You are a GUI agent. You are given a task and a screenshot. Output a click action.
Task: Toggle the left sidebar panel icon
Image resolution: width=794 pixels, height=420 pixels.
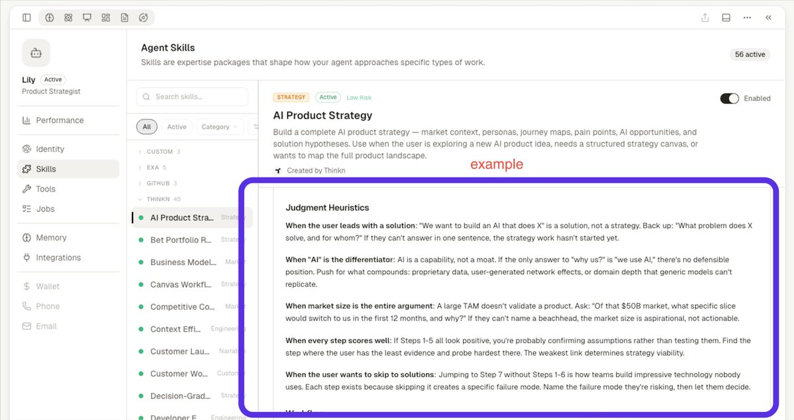(27, 18)
